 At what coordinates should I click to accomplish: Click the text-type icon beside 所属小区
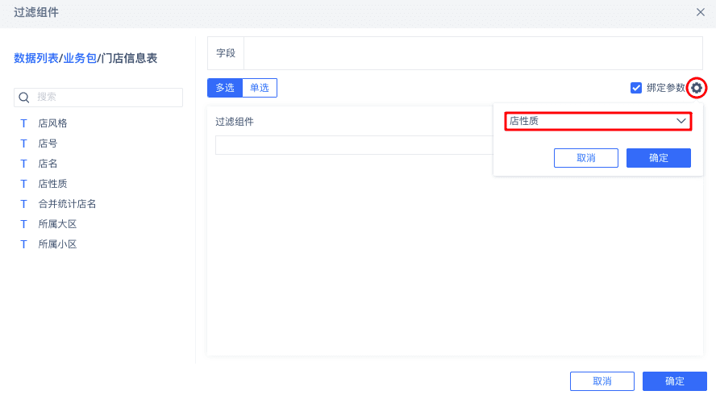23,244
